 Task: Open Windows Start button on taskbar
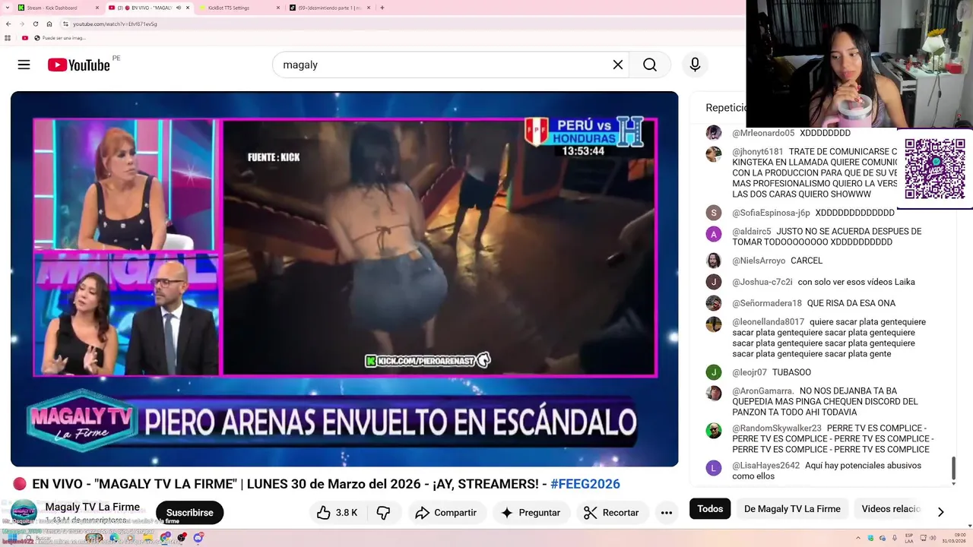(12, 538)
